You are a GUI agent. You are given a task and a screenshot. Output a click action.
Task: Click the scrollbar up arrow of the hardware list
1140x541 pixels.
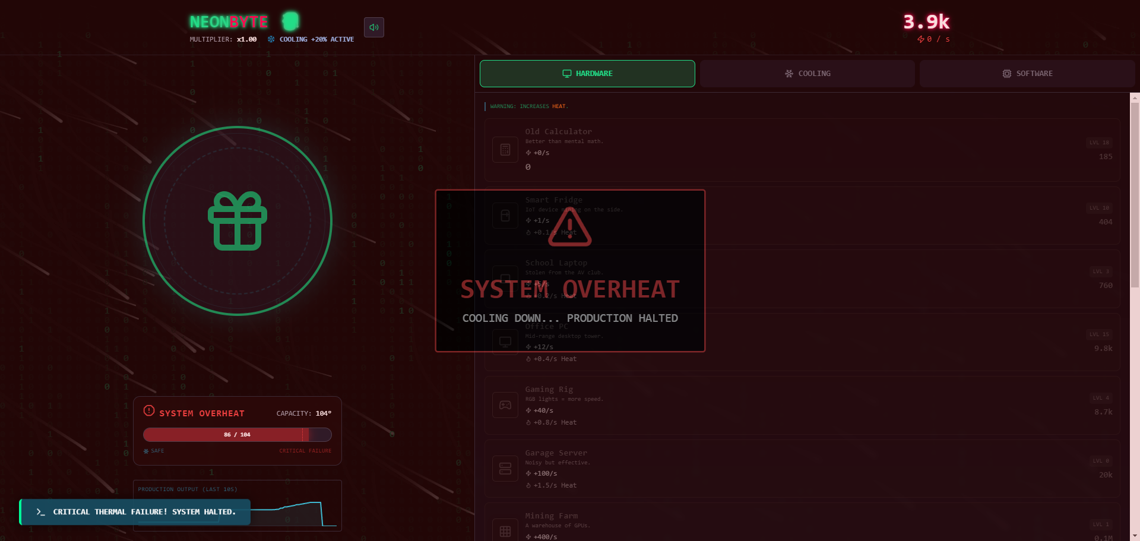1135,97
